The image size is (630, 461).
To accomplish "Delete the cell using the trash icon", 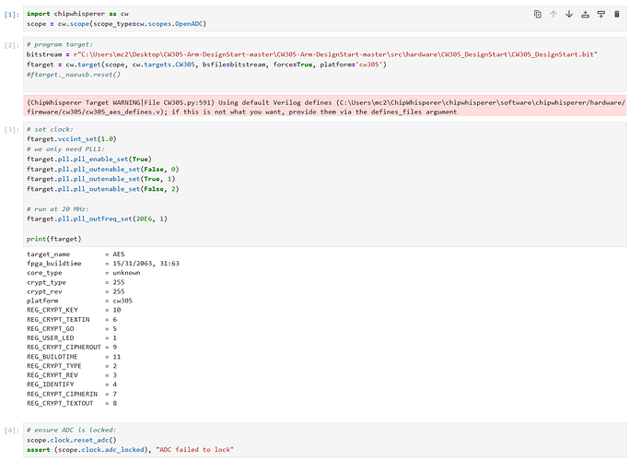I will pyautogui.click(x=616, y=14).
